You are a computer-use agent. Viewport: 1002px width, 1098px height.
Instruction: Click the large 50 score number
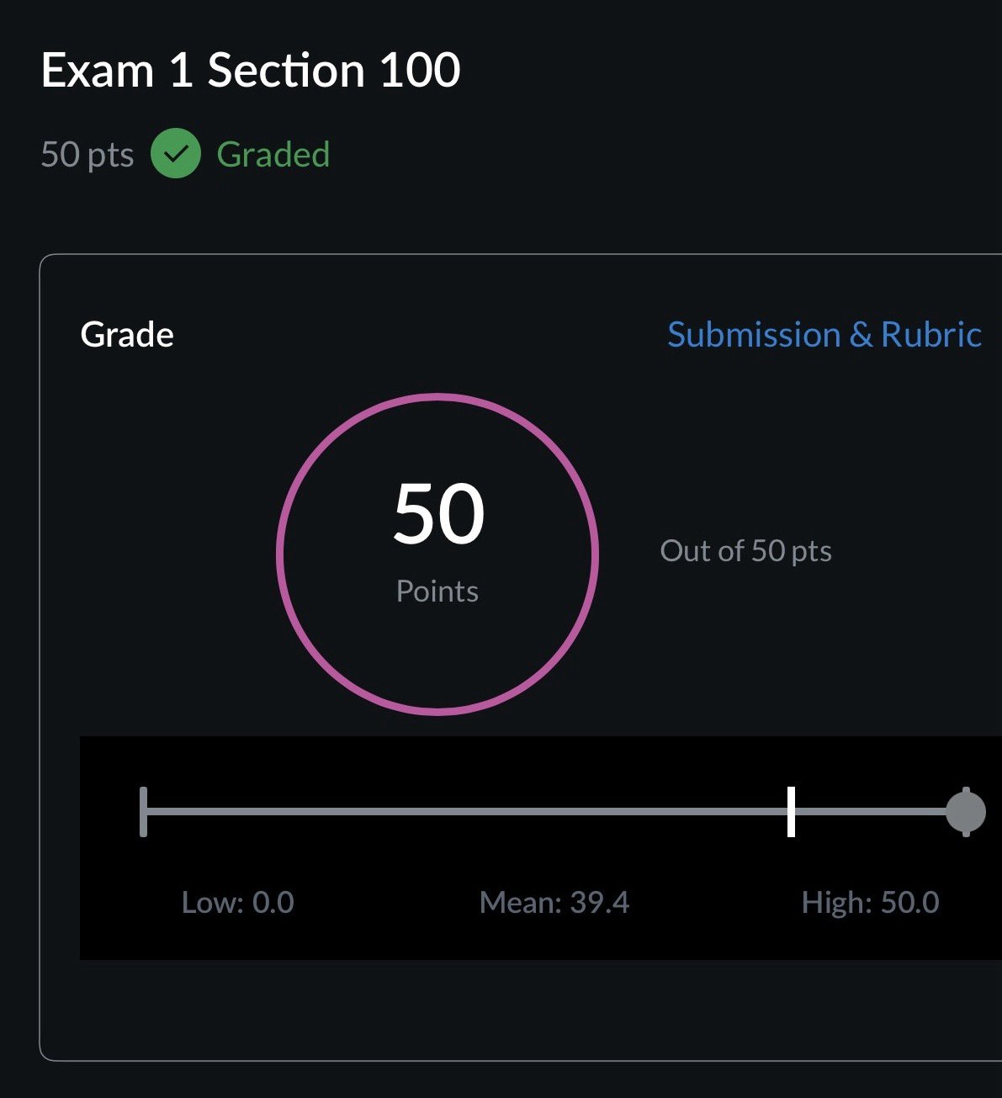(438, 513)
